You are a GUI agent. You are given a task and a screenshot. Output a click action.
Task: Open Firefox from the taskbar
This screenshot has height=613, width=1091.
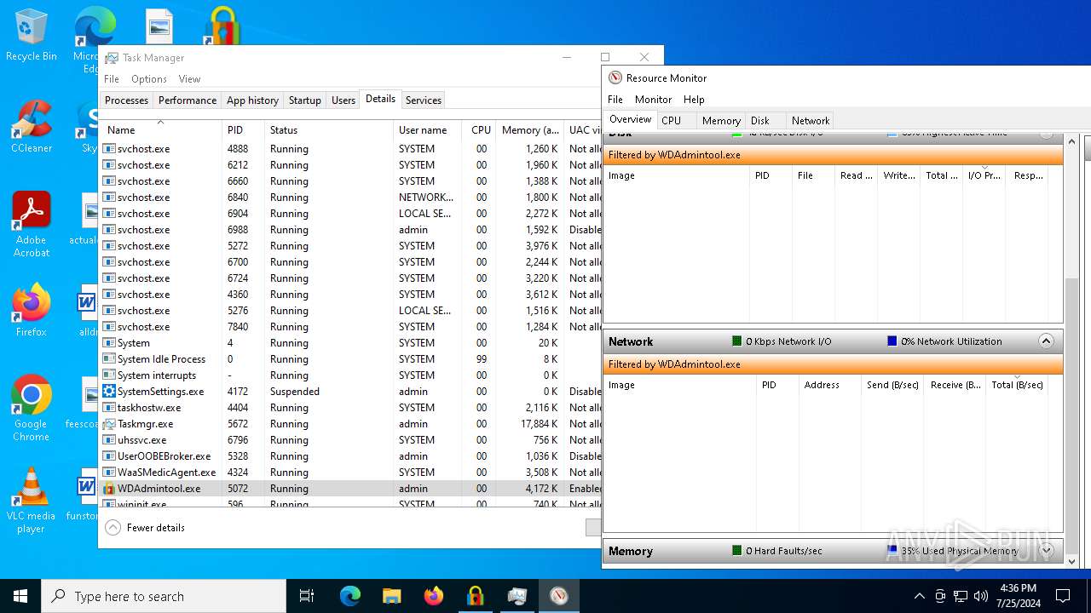point(434,596)
